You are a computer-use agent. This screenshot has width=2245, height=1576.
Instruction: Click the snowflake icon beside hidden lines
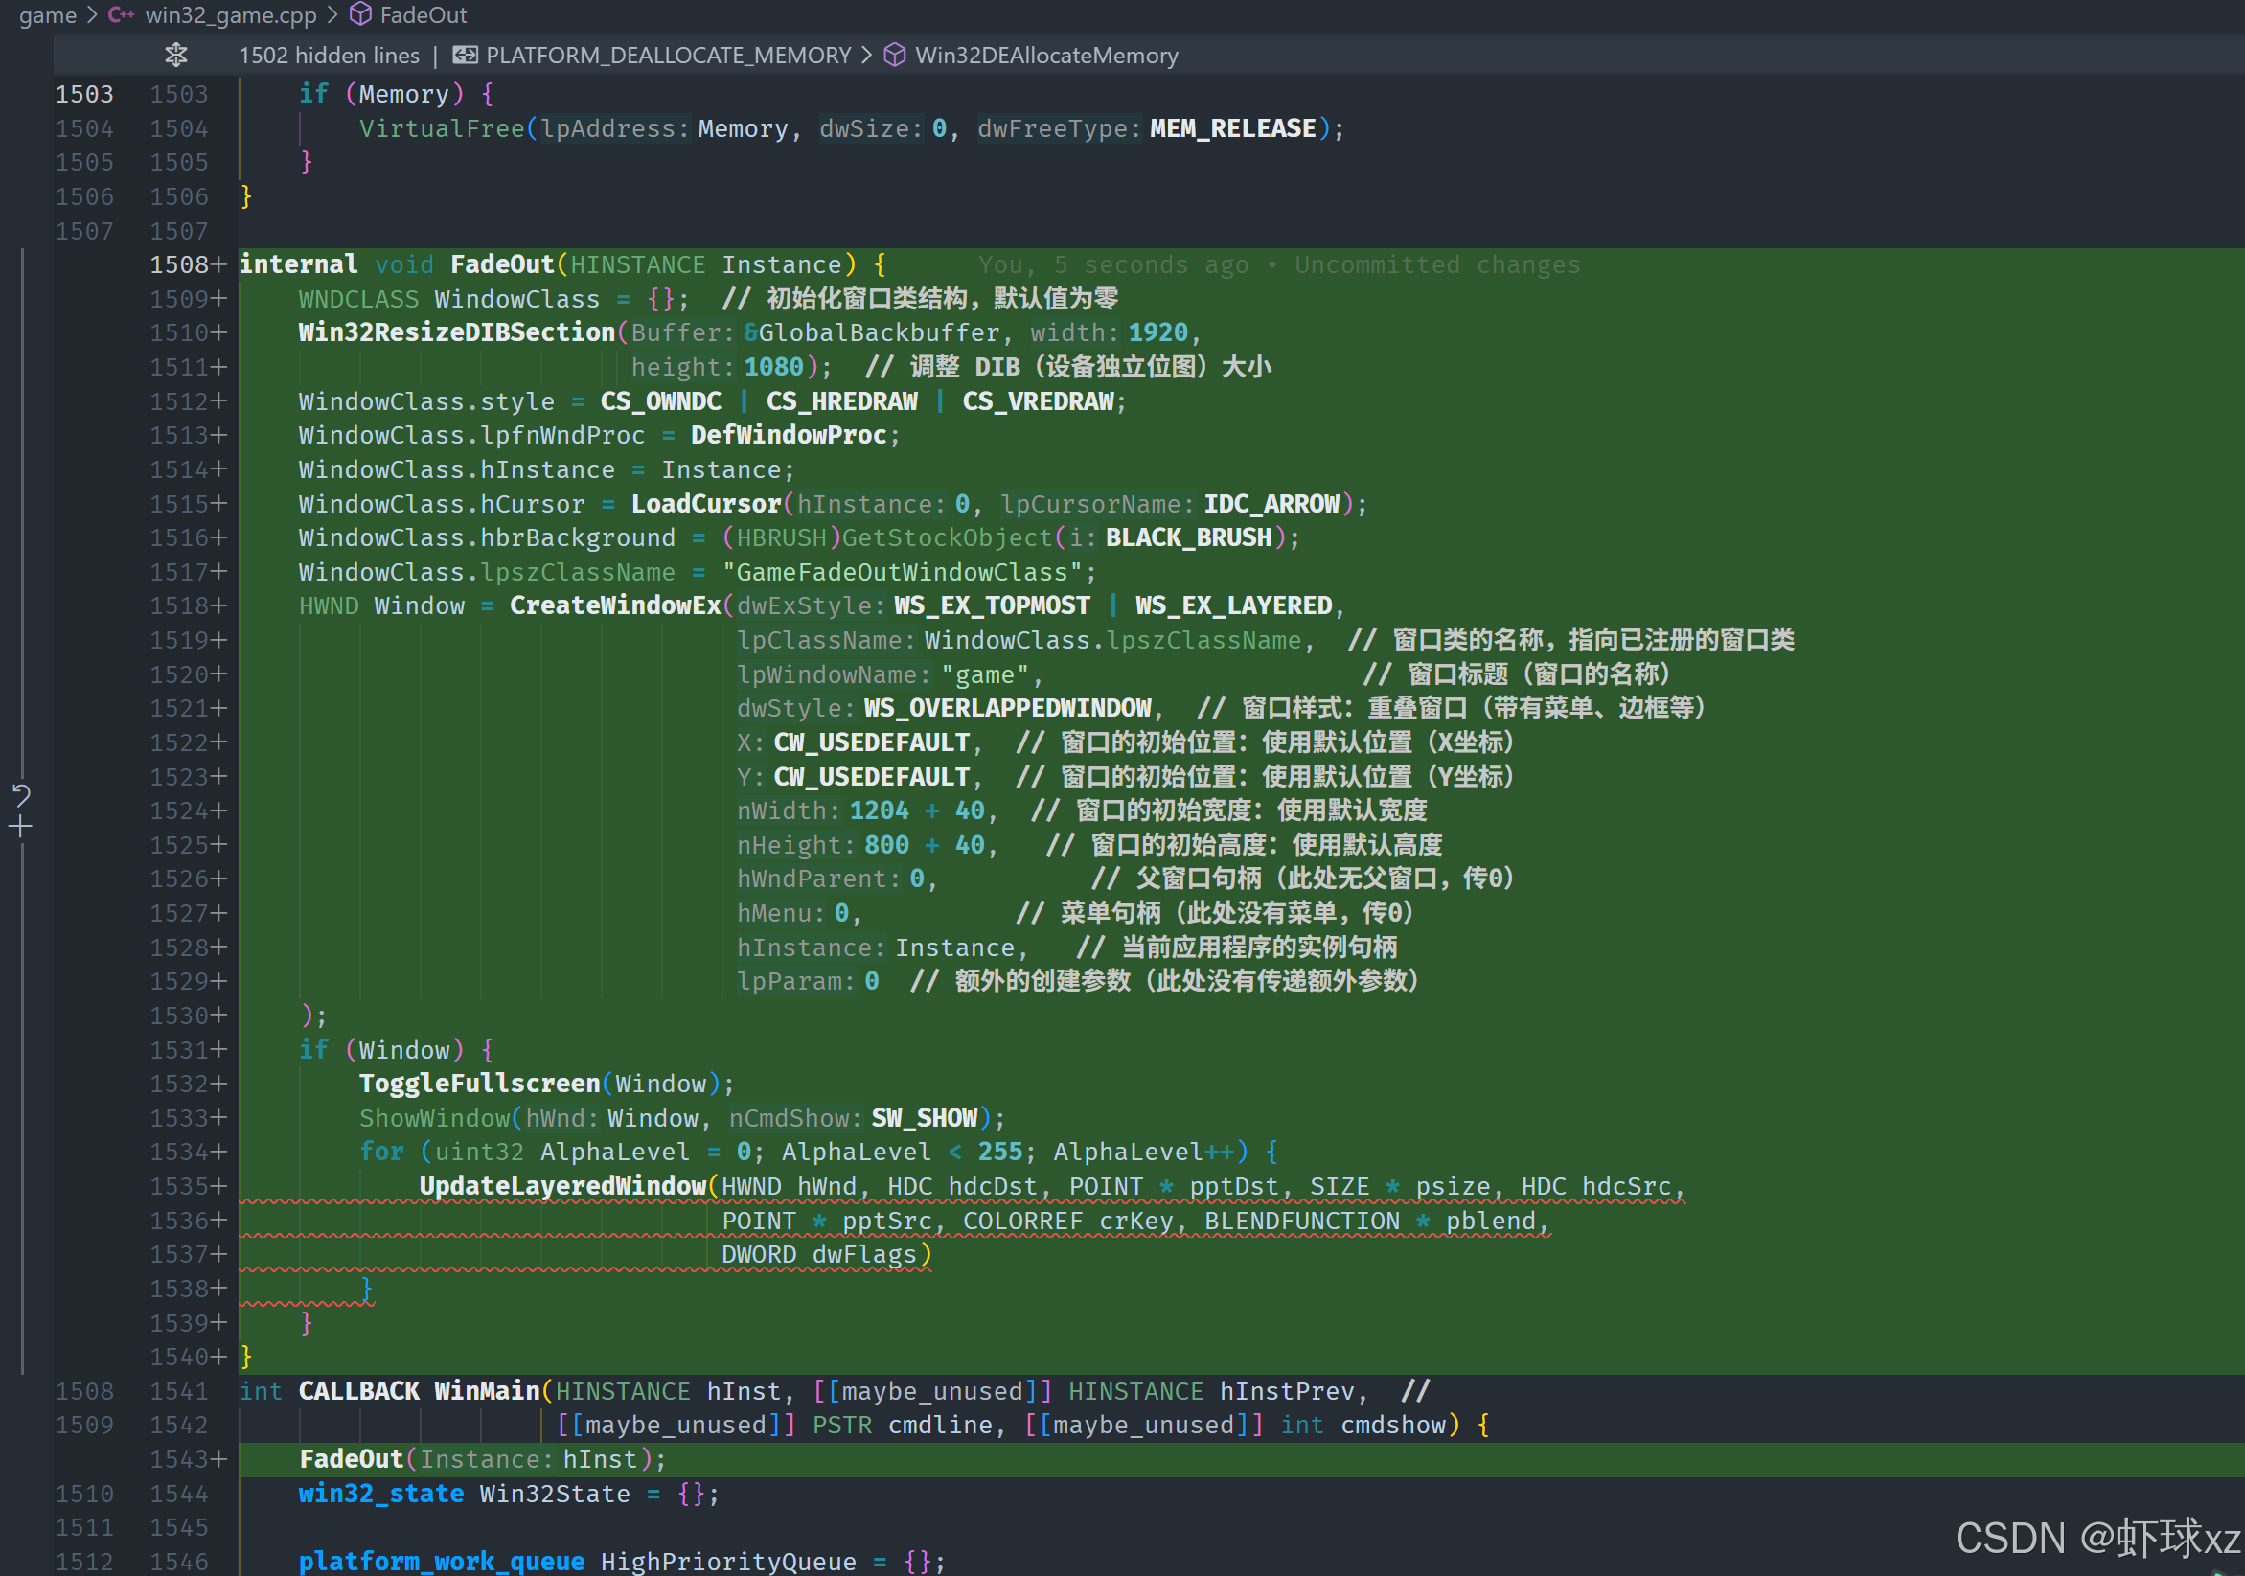[x=176, y=55]
